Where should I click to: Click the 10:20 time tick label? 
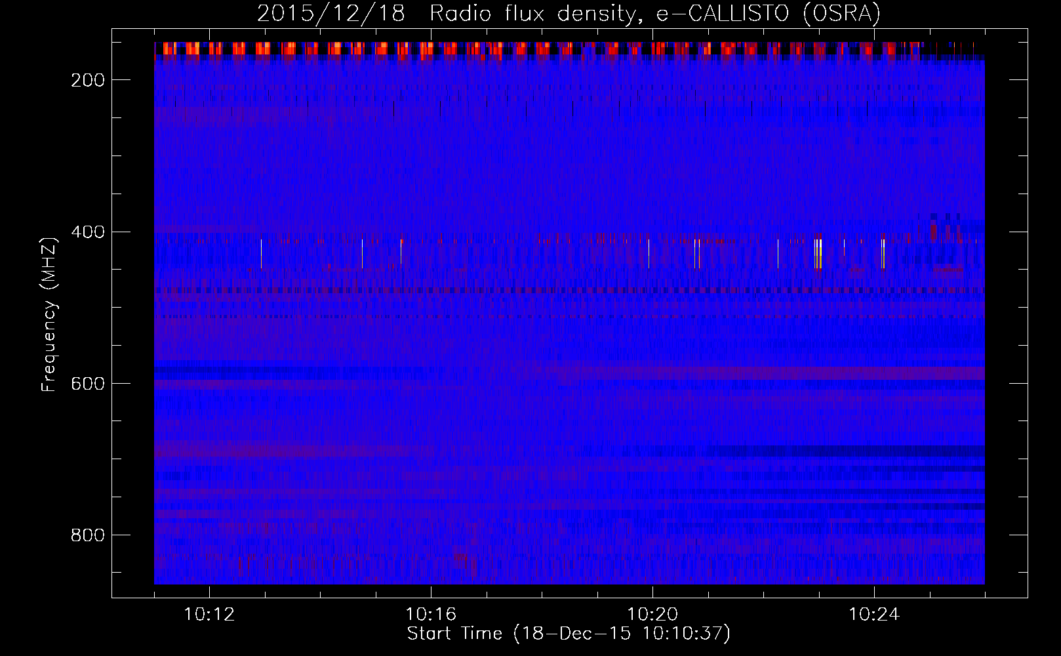[652, 615]
